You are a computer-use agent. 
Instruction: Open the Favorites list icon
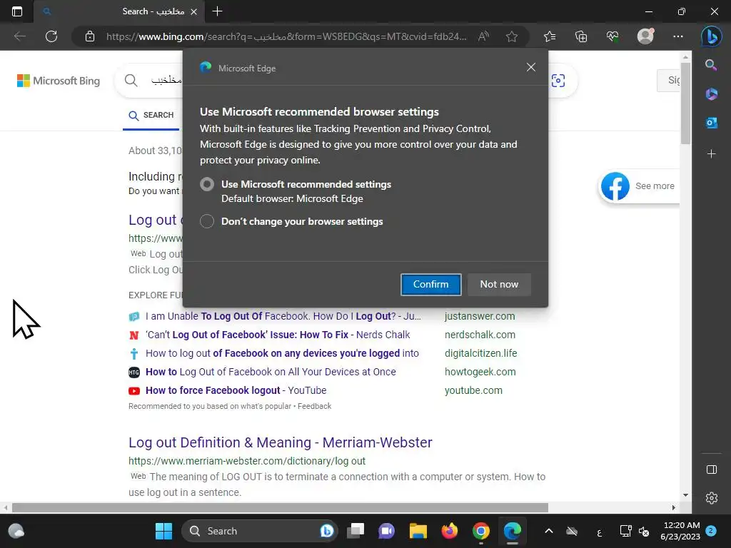coord(550,36)
